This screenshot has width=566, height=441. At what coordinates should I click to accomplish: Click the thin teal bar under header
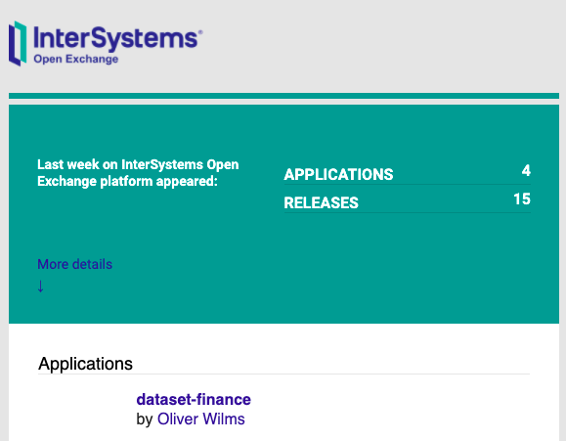pyautogui.click(x=283, y=96)
